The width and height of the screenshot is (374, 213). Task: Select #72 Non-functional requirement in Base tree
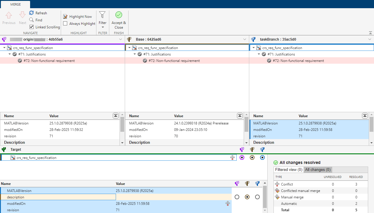coord(174,61)
